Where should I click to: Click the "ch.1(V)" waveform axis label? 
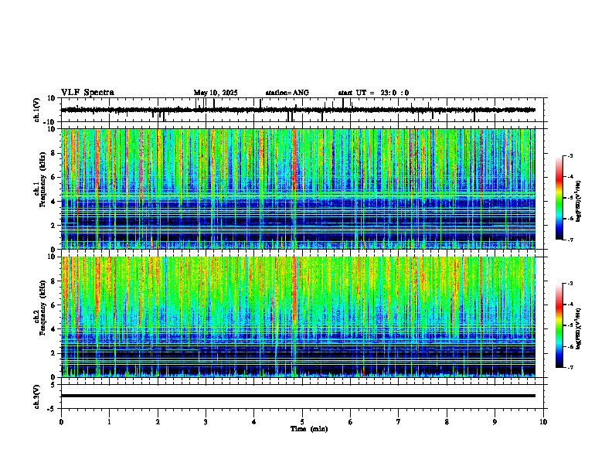pyautogui.click(x=37, y=110)
